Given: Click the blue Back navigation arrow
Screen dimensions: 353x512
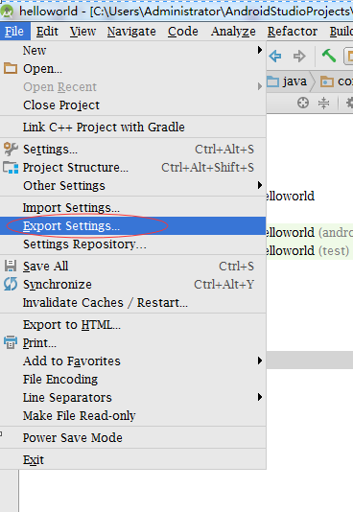Looking at the screenshot, I should coord(275,57).
